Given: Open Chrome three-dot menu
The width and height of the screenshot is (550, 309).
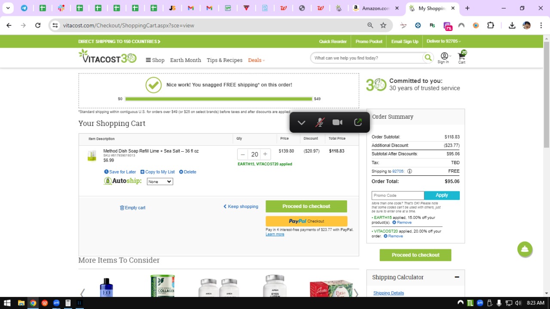Looking at the screenshot, I should (x=540, y=25).
